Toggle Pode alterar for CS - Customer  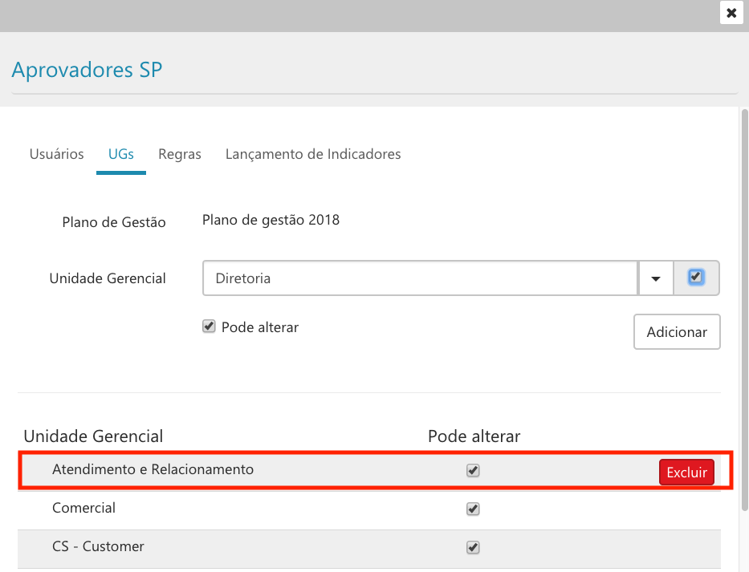(x=473, y=547)
